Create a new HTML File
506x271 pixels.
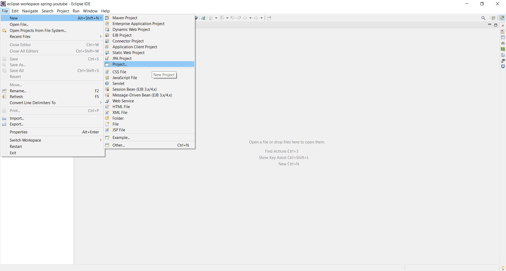(x=149, y=107)
